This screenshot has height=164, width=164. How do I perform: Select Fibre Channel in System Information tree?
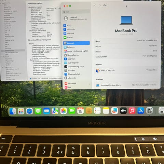pos(9,17)
